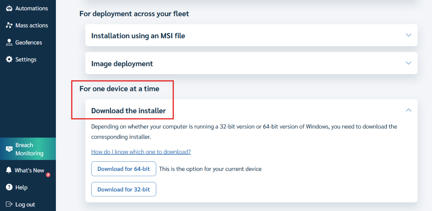The image size is (432, 211).
Task: Click the What's New bell icon
Action: tap(9, 170)
